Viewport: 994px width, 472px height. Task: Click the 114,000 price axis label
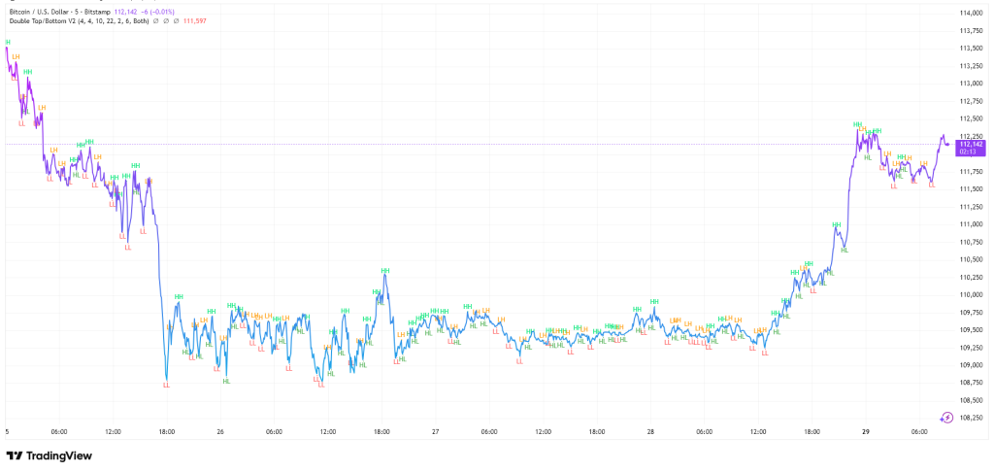971,13
